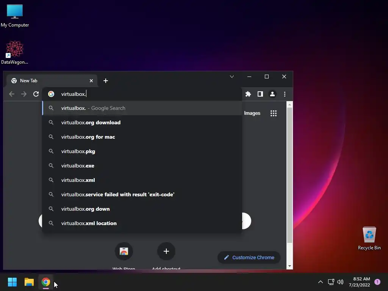Minimize the Chrome window

(249, 77)
